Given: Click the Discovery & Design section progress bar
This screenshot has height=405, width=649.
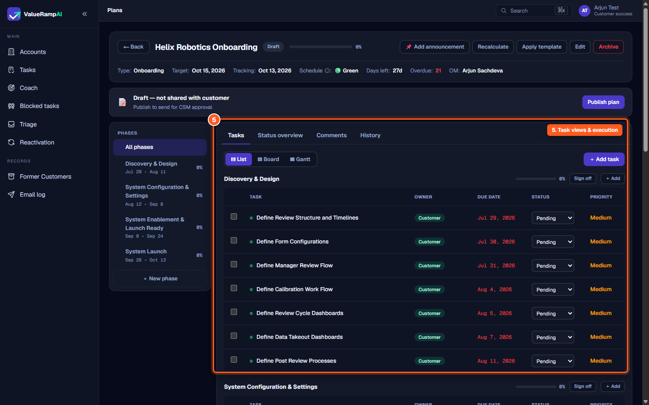Looking at the screenshot, I should click(x=536, y=179).
